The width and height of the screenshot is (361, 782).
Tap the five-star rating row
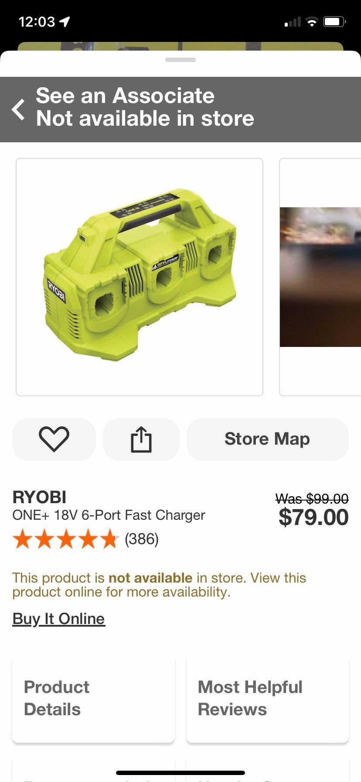[x=66, y=539]
